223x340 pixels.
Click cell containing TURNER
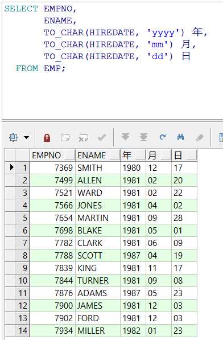(x=98, y=281)
